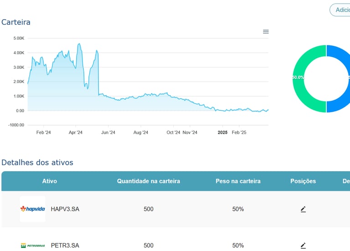This screenshot has width=350, height=251.
Task: Click the Jun '24 axis label
Action: click(x=108, y=132)
